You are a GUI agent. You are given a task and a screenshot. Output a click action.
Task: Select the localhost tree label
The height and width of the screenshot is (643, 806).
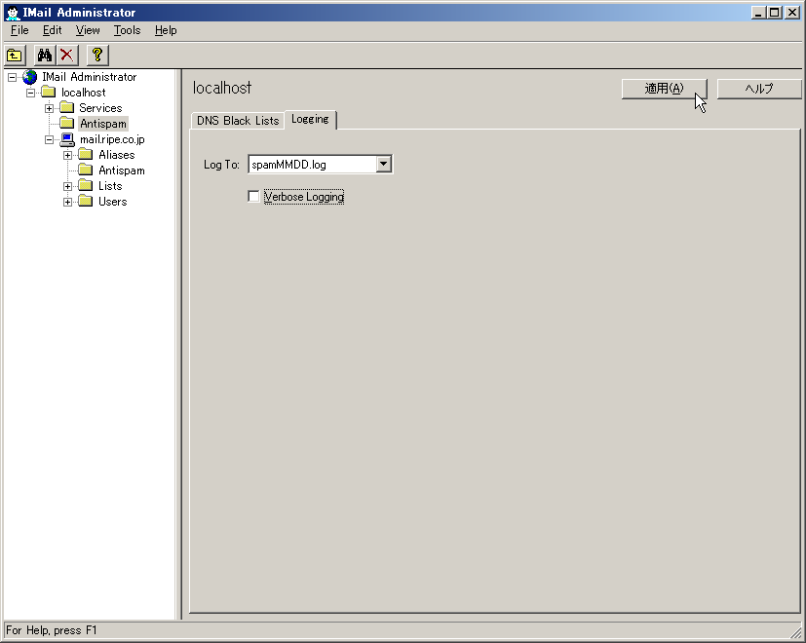tap(83, 93)
